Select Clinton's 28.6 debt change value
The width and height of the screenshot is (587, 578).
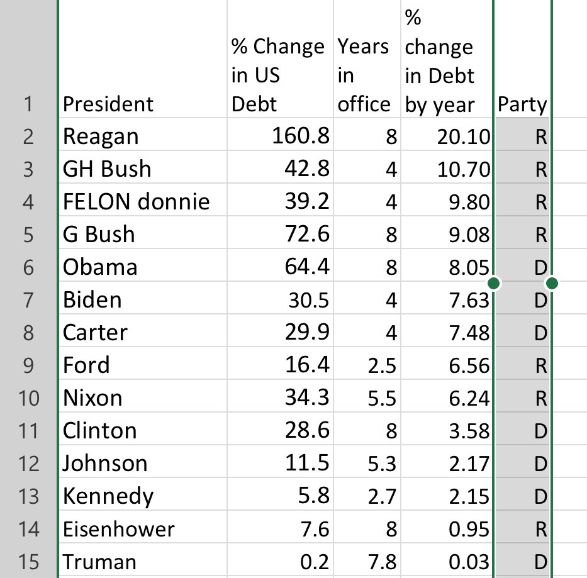(307, 431)
